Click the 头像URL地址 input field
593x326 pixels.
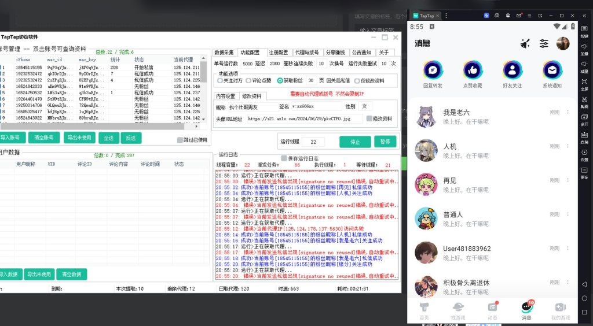click(305, 118)
